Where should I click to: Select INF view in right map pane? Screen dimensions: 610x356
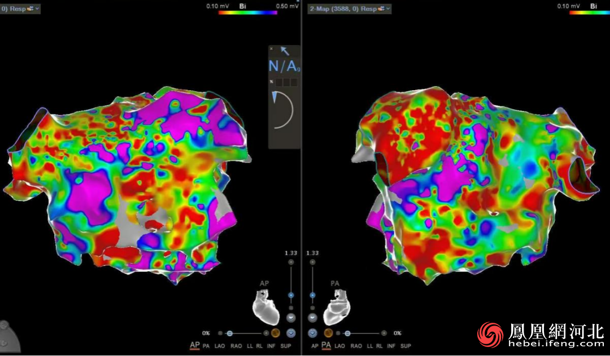(x=391, y=346)
